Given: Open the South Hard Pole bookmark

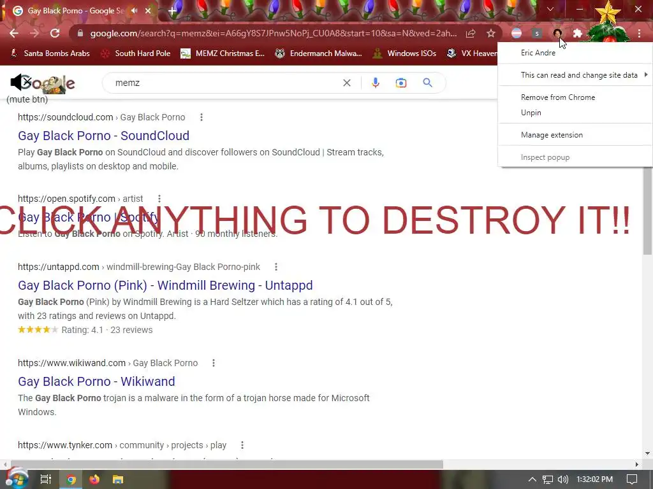Looking at the screenshot, I should pyautogui.click(x=136, y=53).
